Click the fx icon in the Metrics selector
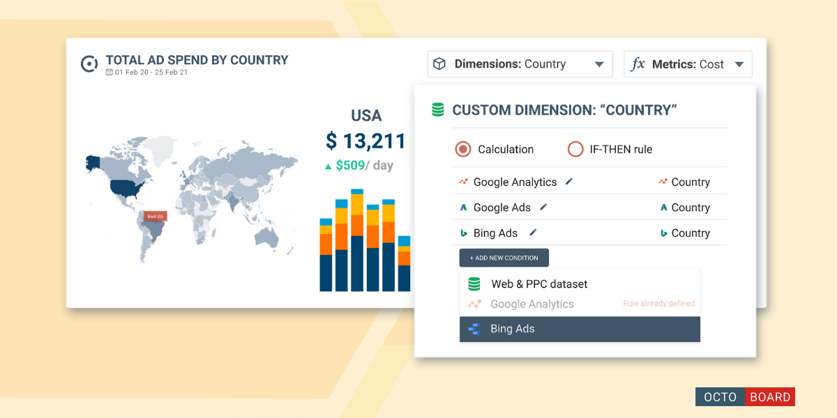Image resolution: width=837 pixels, height=418 pixels. (638, 64)
